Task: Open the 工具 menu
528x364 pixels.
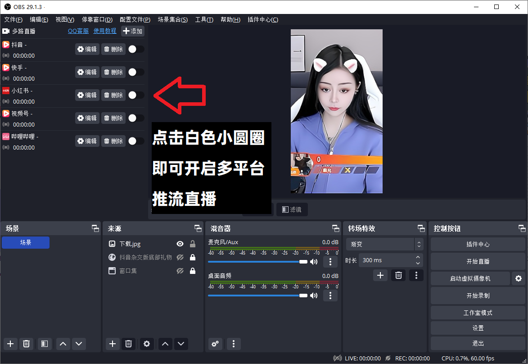Action: [204, 19]
